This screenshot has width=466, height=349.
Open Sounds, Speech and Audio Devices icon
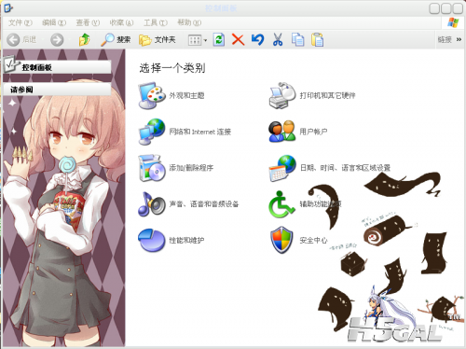pos(152,204)
